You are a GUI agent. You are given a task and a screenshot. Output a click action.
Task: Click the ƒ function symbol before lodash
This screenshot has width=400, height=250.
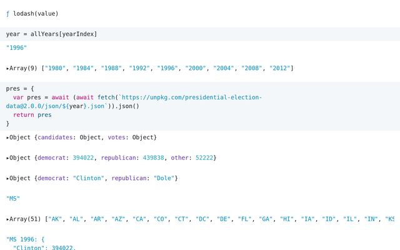(x=8, y=13)
